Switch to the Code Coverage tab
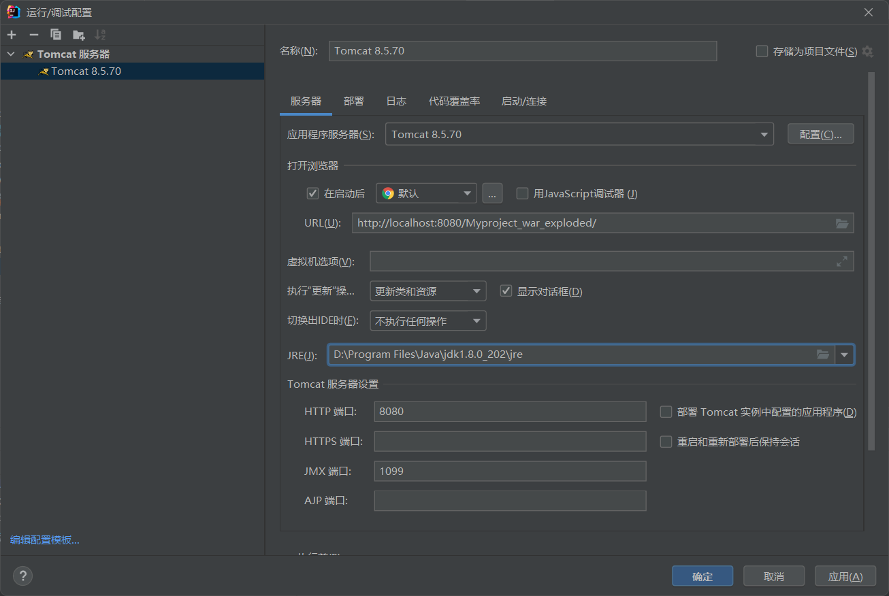Viewport: 889px width, 596px height. tap(454, 101)
